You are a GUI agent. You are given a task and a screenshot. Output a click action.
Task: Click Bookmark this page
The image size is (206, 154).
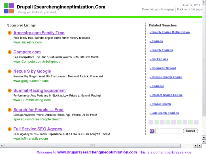(190, 9)
